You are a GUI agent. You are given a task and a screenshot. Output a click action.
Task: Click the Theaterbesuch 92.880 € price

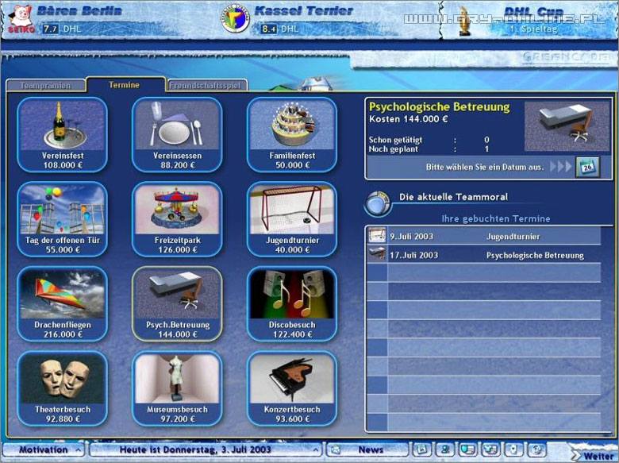coord(63,419)
